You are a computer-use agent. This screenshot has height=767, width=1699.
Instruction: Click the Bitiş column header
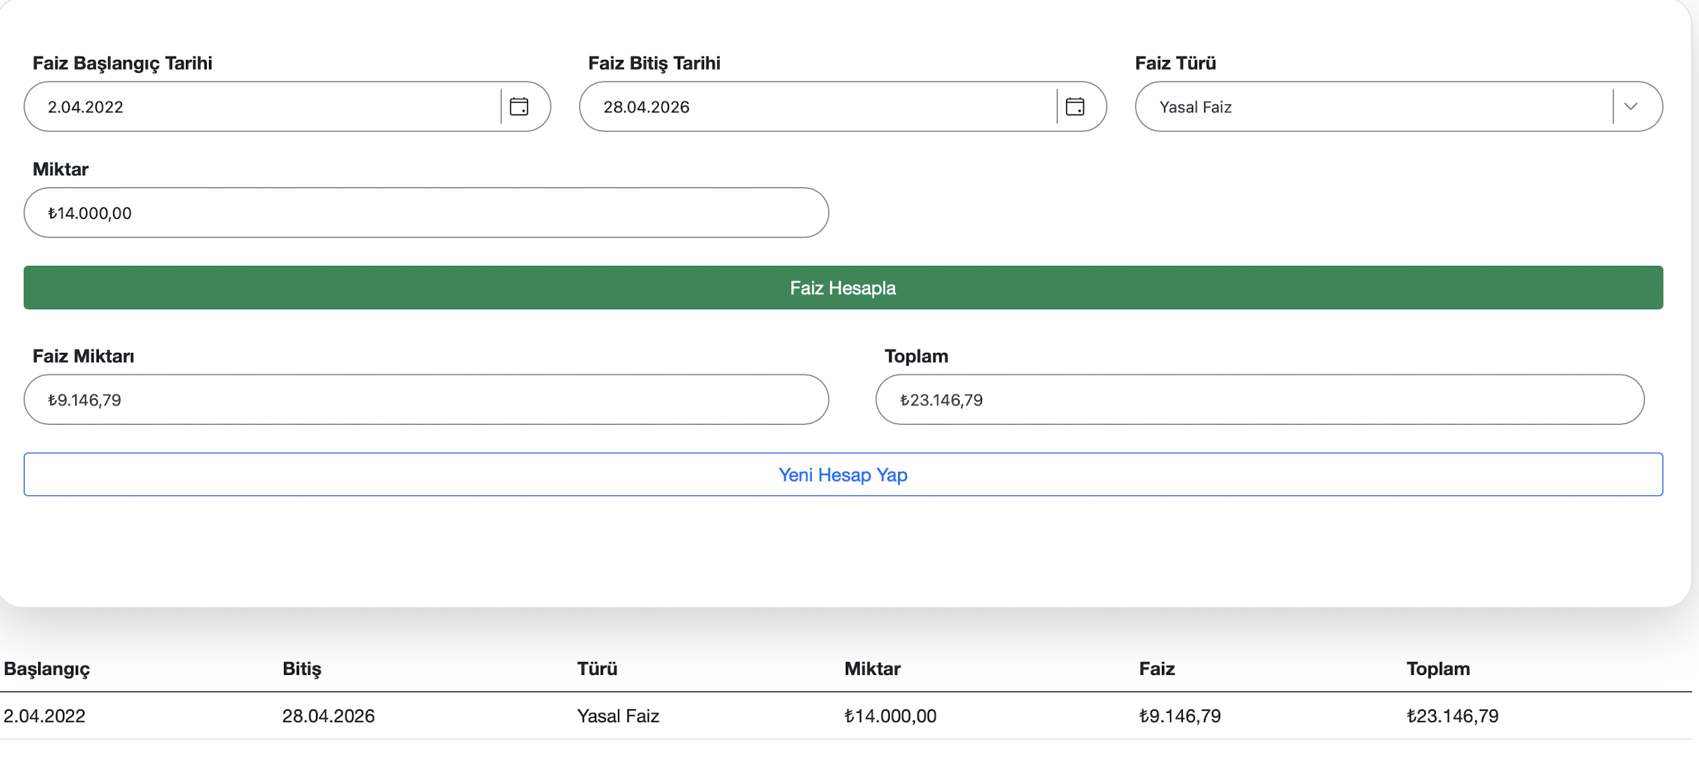tap(301, 668)
